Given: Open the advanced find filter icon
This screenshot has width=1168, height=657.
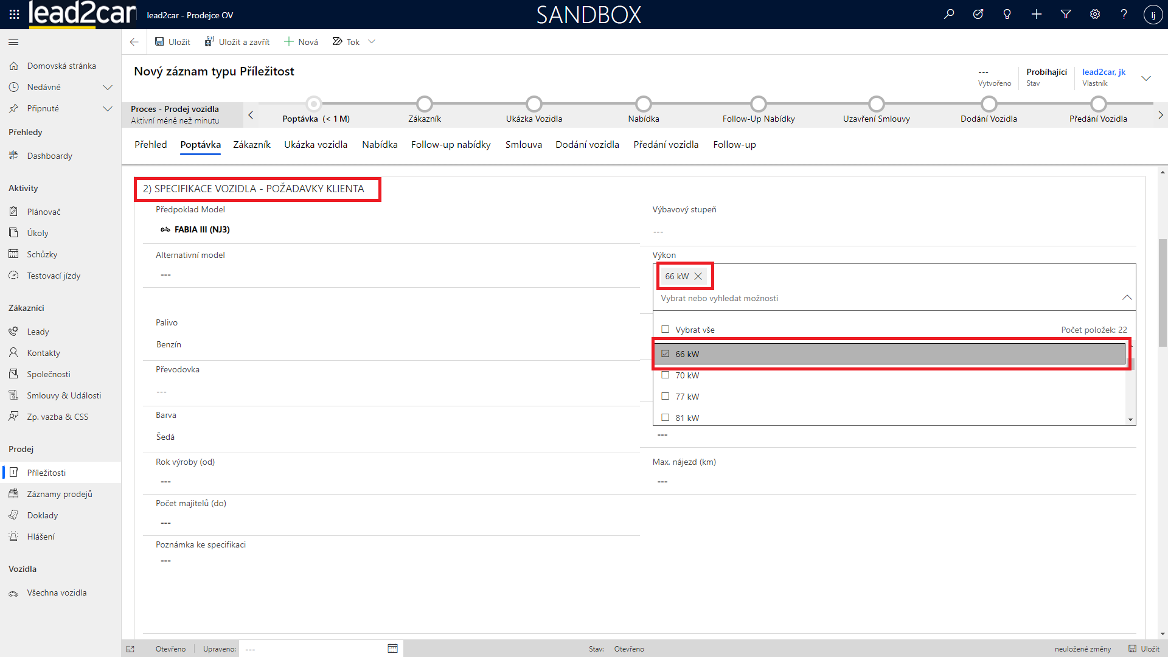Looking at the screenshot, I should [x=1066, y=14].
